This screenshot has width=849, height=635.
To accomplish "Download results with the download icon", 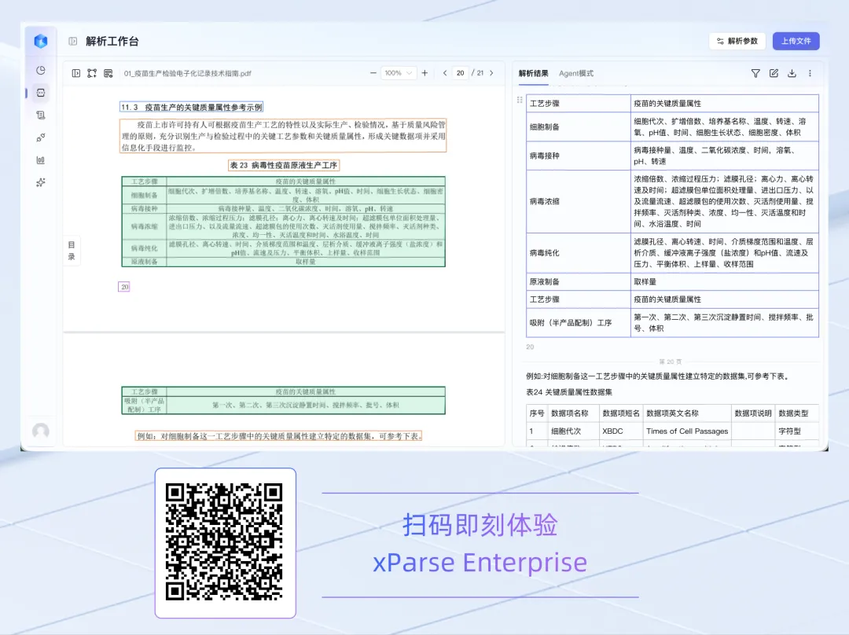I will tap(792, 73).
